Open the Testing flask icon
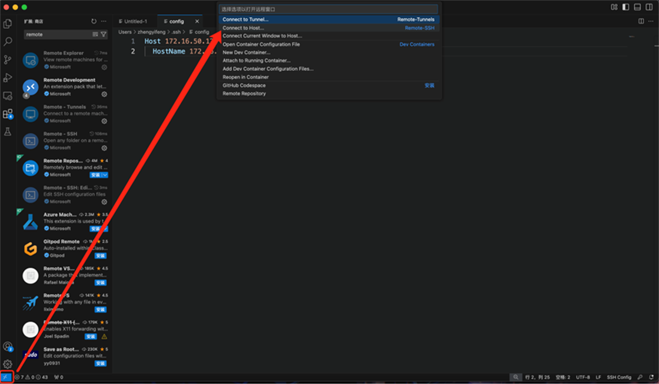Image resolution: width=659 pixels, height=384 pixels. [x=8, y=132]
